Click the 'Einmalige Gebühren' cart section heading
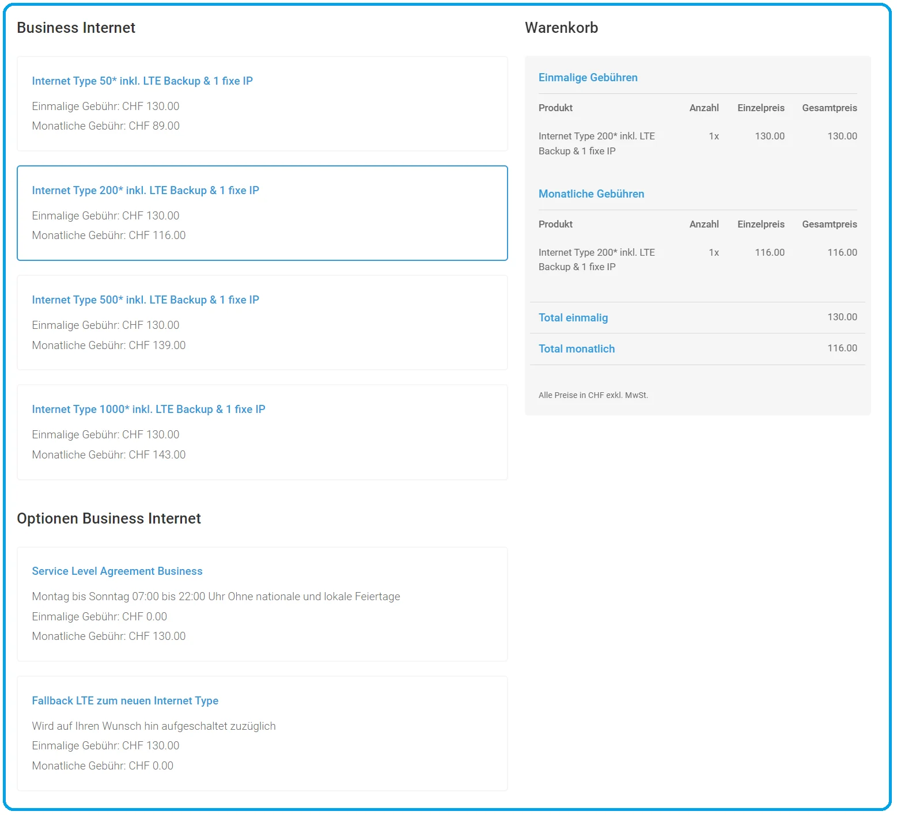 [588, 78]
